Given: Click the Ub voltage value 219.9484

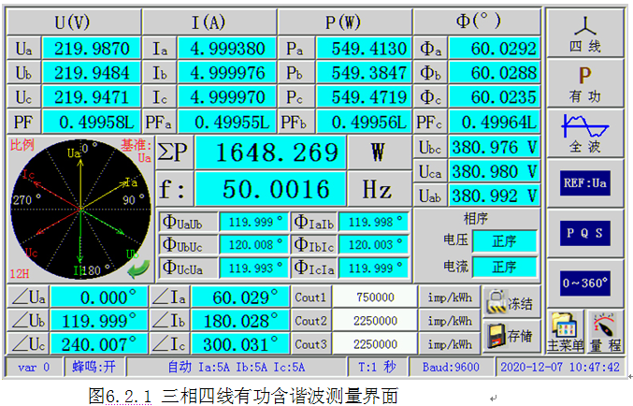Looking at the screenshot, I should tap(92, 73).
